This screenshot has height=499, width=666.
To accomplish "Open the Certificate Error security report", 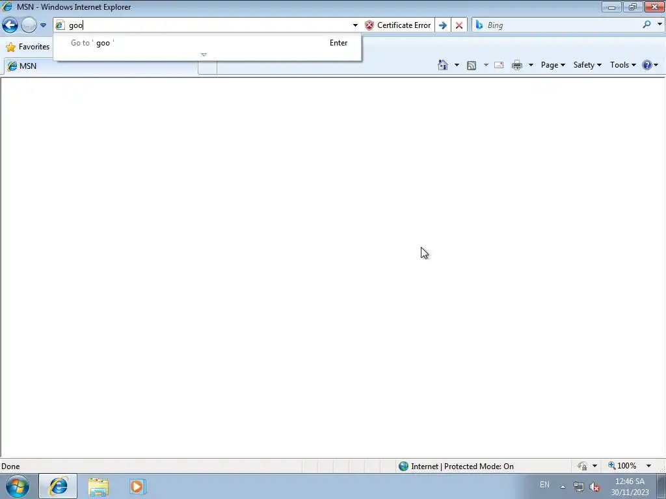I will pyautogui.click(x=398, y=25).
